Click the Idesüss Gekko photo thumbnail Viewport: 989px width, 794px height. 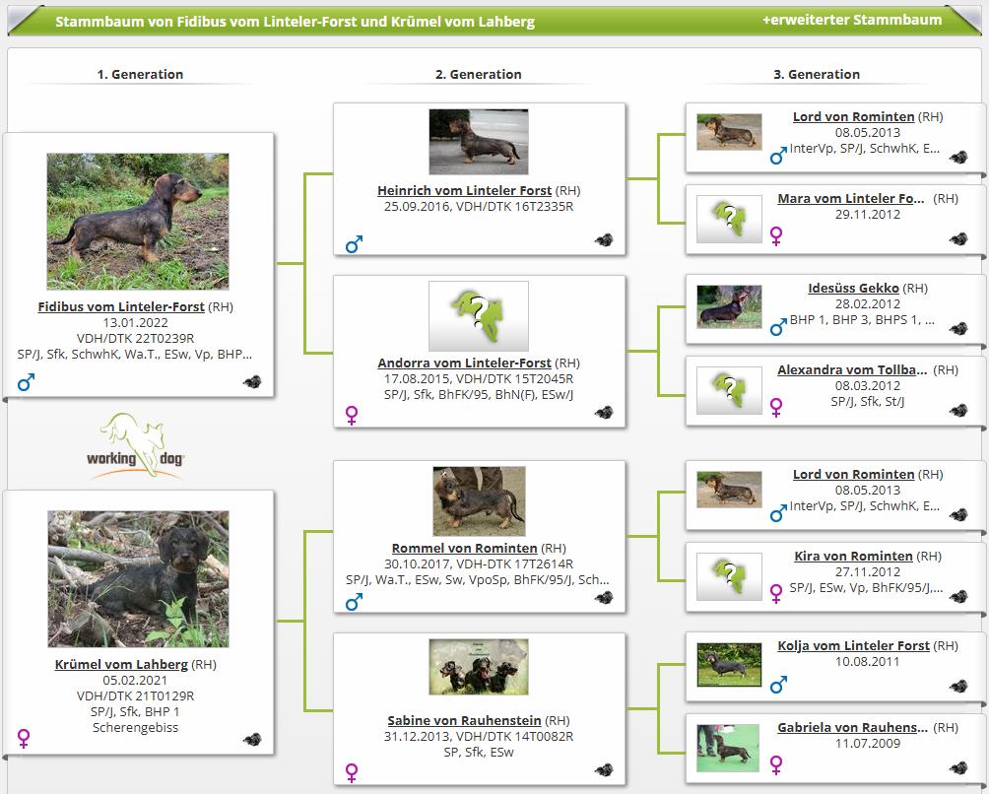(729, 306)
